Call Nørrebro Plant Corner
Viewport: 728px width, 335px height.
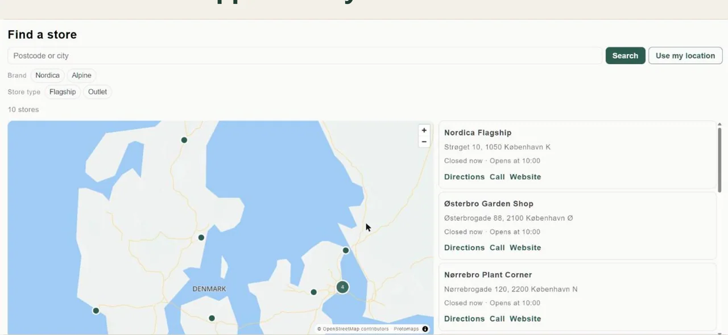point(497,319)
